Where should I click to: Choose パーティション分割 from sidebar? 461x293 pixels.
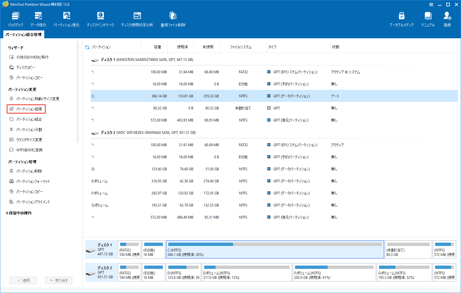pyautogui.click(x=29, y=129)
